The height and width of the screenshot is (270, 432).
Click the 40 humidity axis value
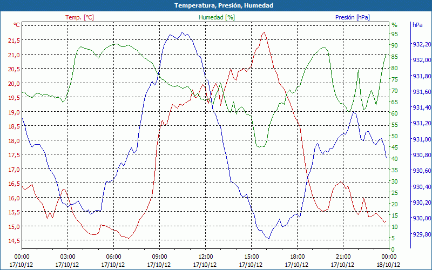click(395, 159)
